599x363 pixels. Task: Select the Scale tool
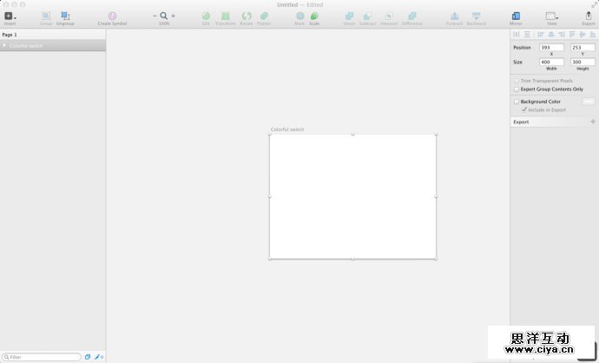[314, 16]
